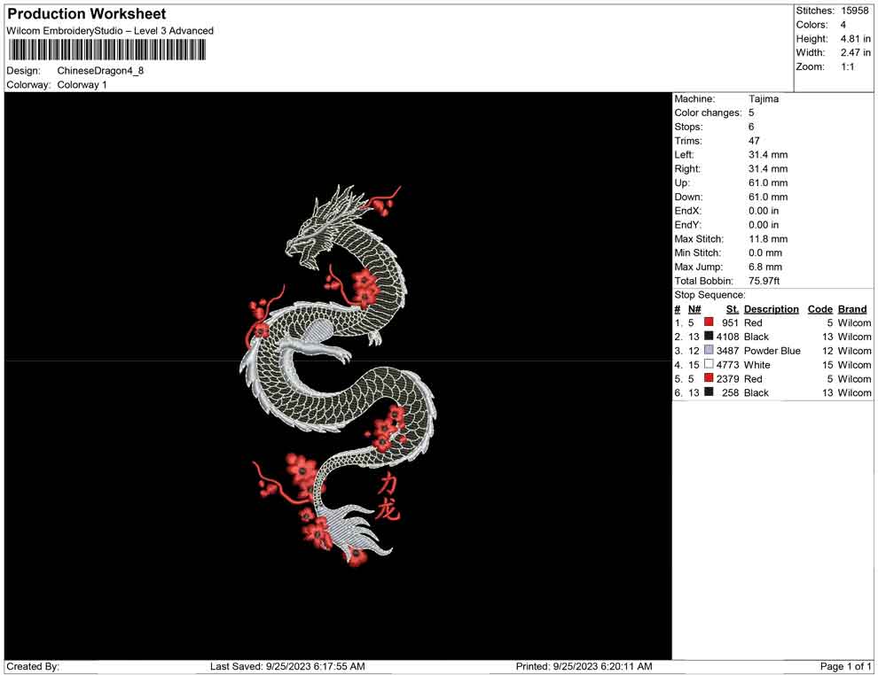The height and width of the screenshot is (675, 878).
Task: Select the Red thread chip for stop 1
Action: tap(707, 322)
